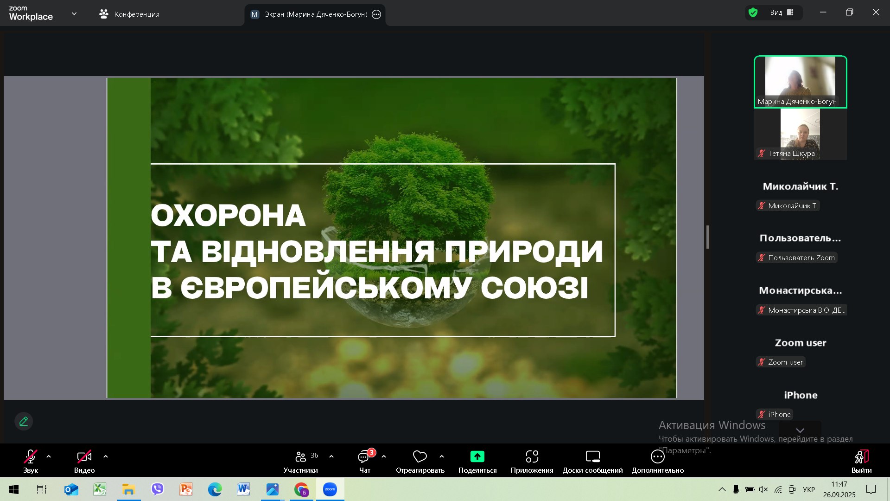Click the green encryption shield icon
Screen dimensions: 890x501
click(x=753, y=13)
